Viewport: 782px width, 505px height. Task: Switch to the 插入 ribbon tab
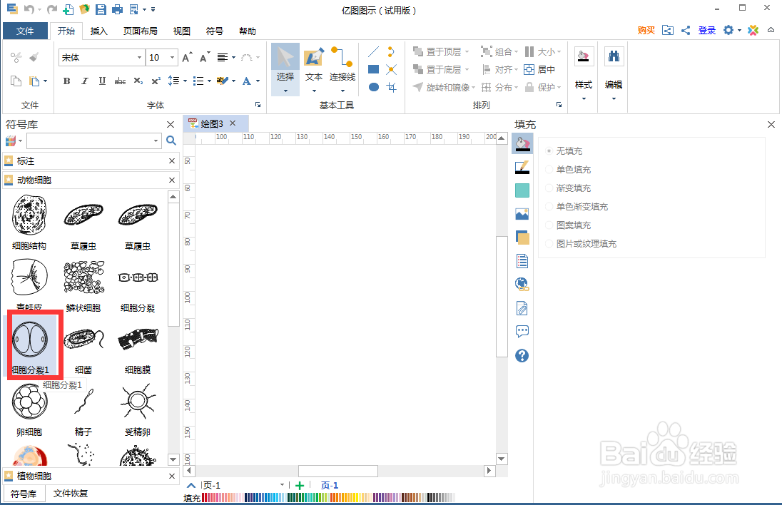tap(98, 31)
